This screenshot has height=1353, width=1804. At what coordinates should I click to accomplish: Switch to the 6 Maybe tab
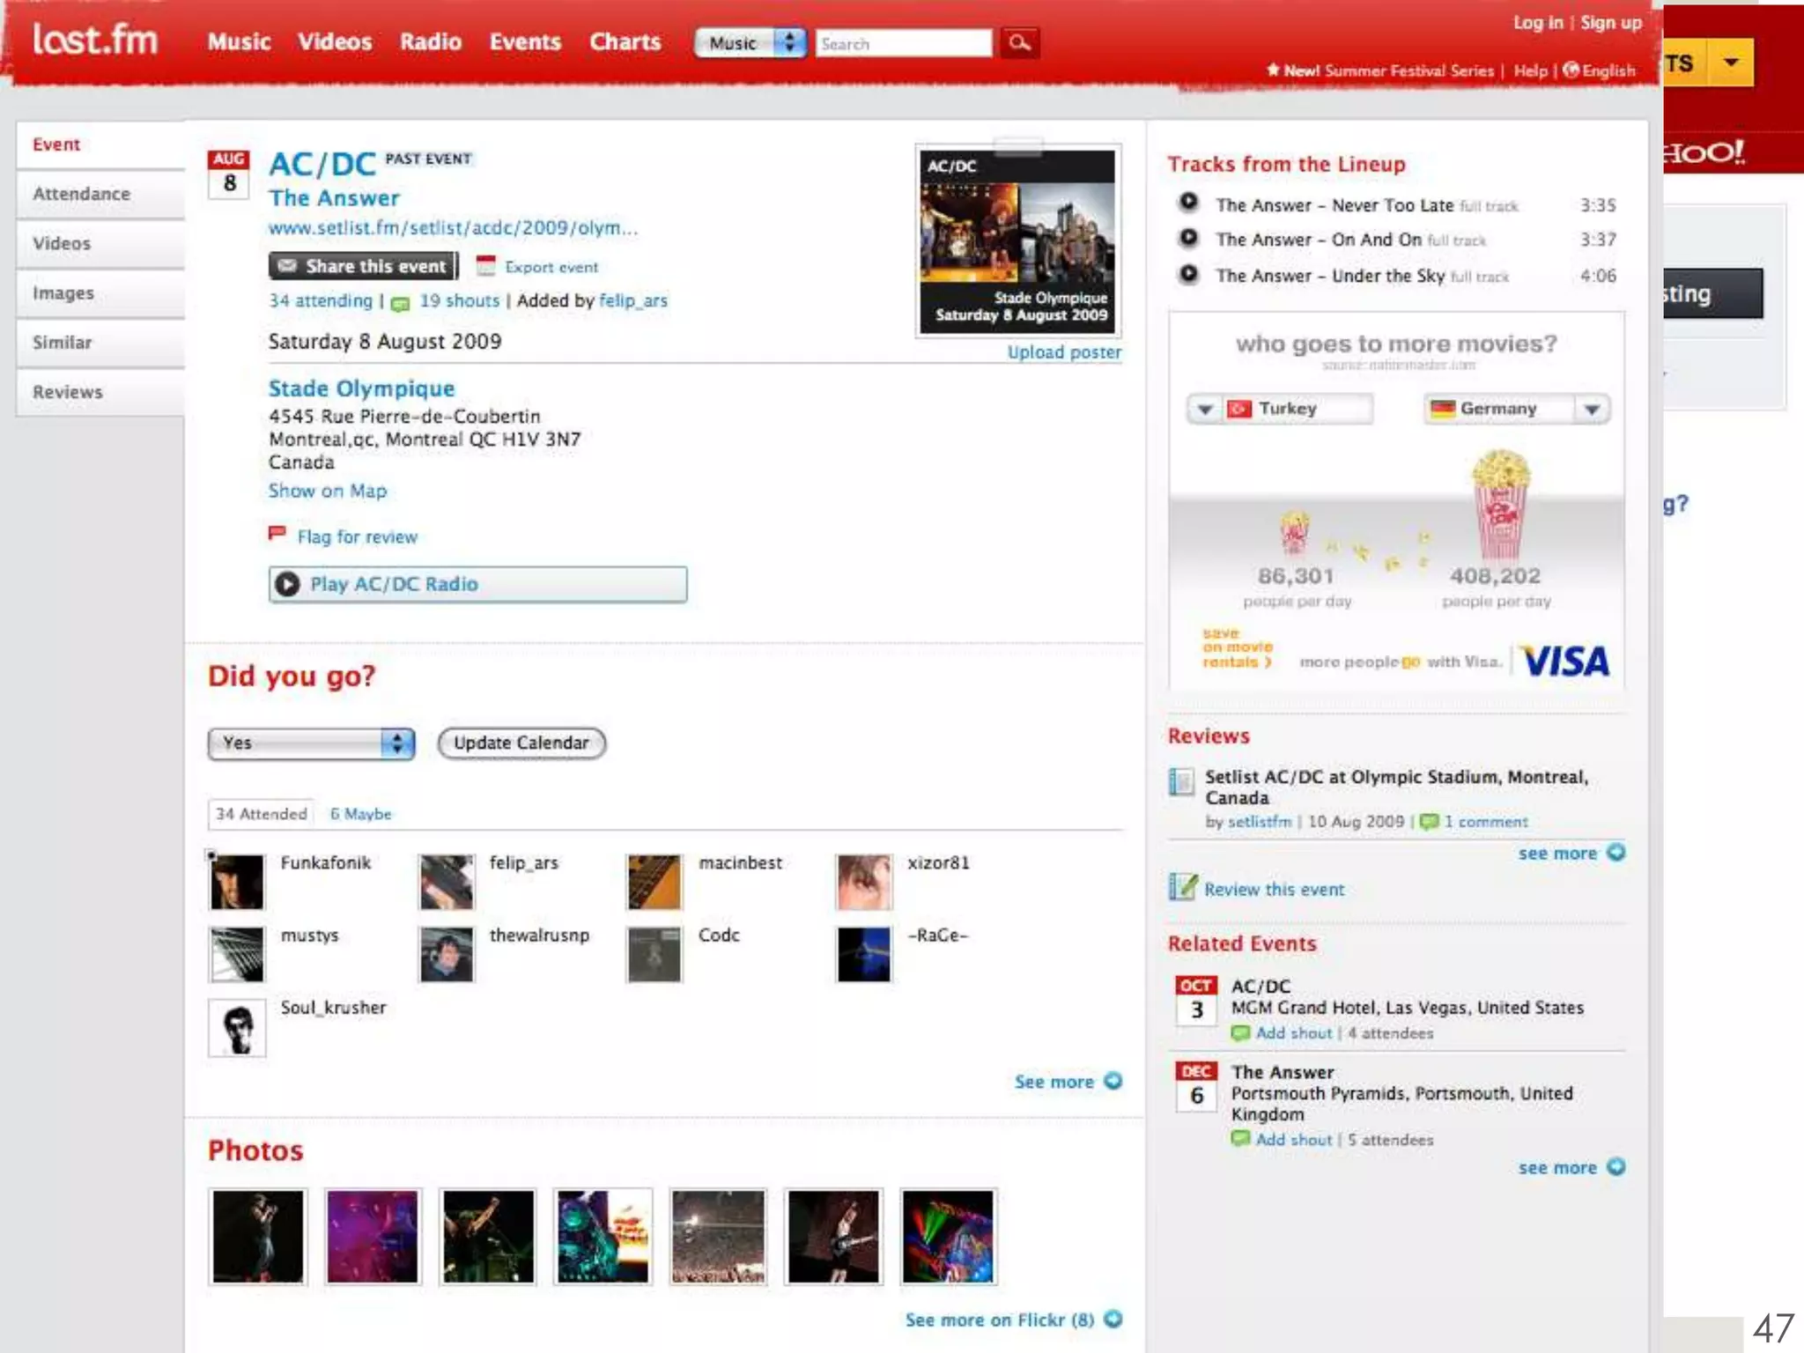[361, 814]
